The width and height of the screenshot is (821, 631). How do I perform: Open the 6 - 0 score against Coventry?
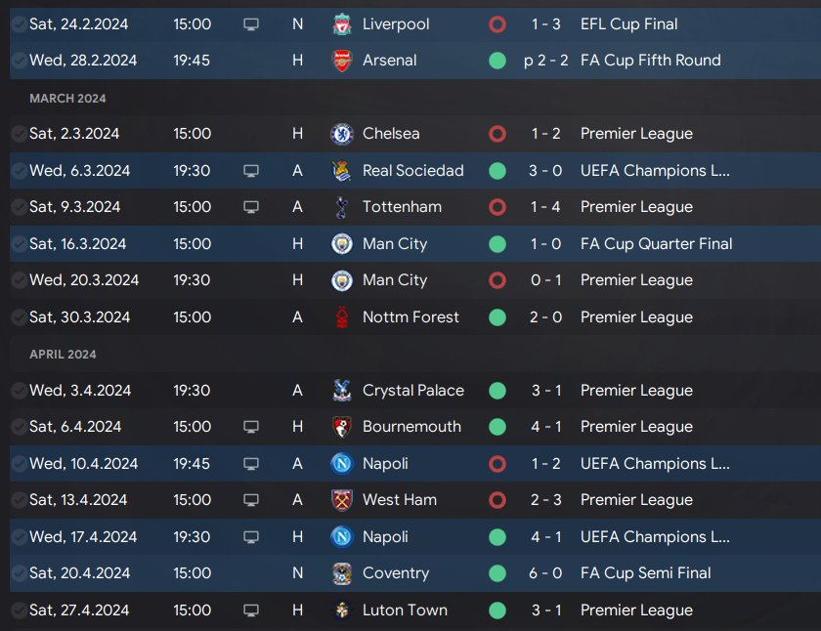(545, 573)
